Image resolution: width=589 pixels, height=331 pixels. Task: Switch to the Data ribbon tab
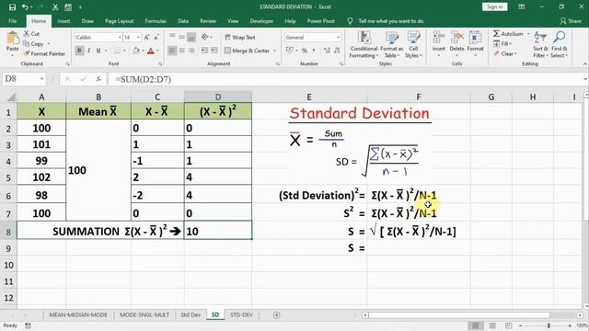(183, 21)
